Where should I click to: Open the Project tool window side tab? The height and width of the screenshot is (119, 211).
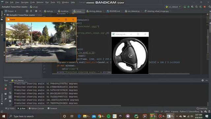pos(2,16)
